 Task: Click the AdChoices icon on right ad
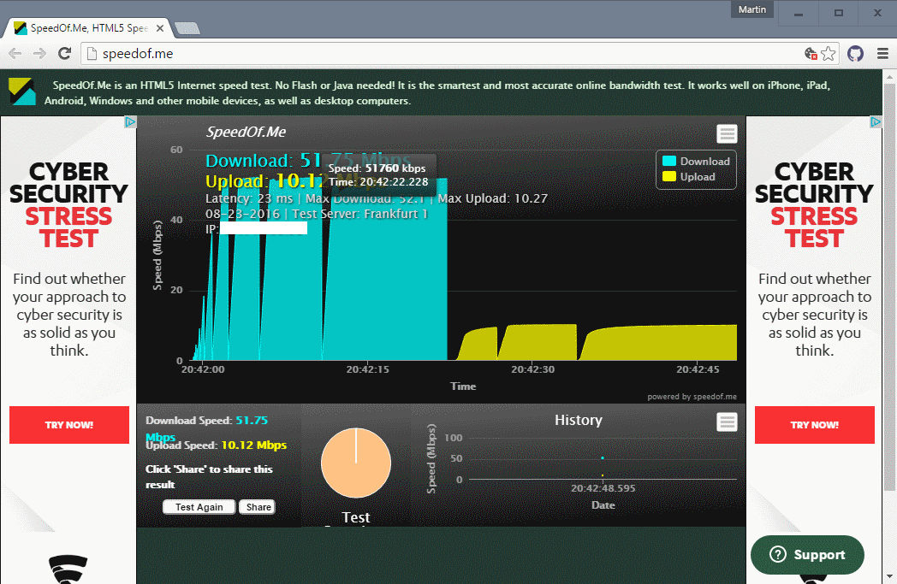[876, 121]
